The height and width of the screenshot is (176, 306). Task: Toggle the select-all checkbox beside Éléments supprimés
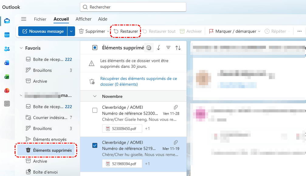click(x=95, y=48)
